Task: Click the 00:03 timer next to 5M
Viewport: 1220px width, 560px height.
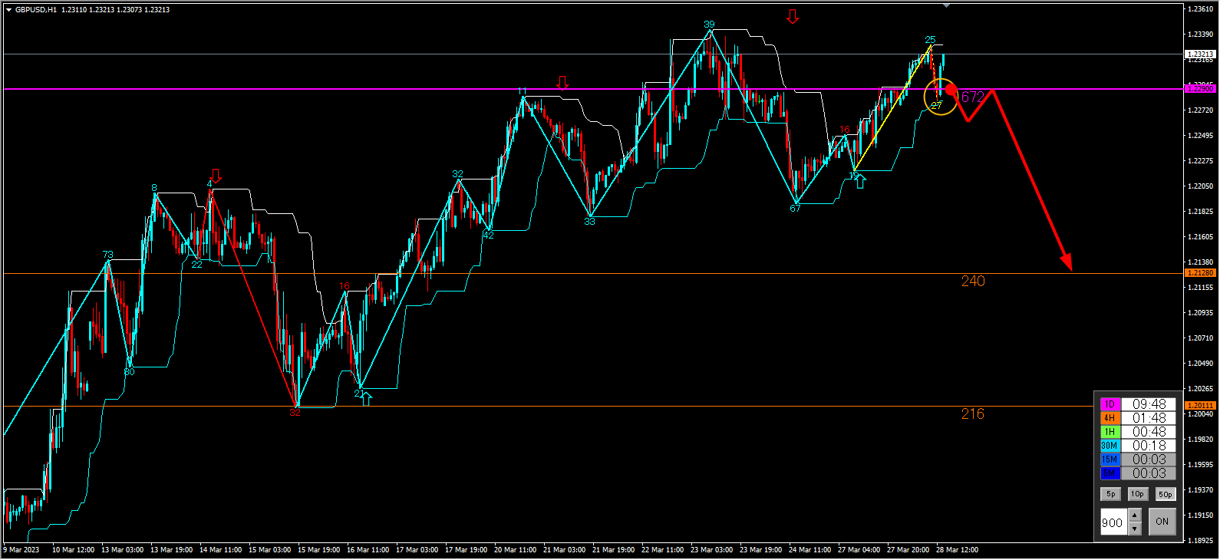Action: click(1149, 473)
